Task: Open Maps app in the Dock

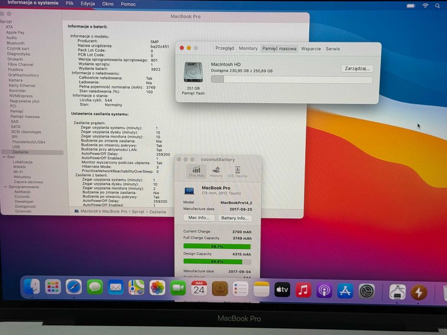Action: (x=136, y=288)
